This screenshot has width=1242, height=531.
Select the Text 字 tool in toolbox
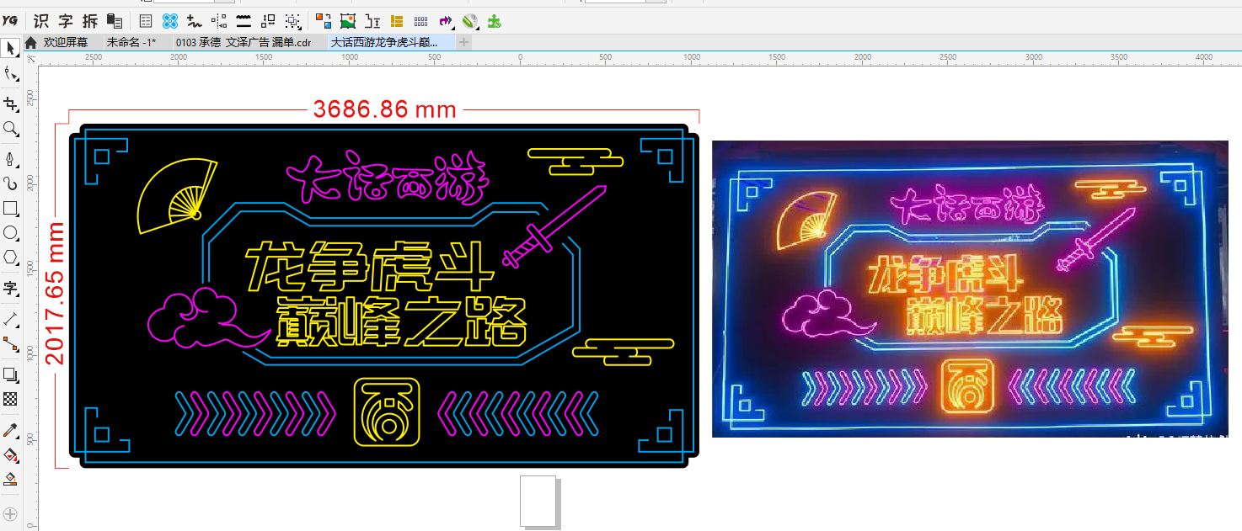10,289
